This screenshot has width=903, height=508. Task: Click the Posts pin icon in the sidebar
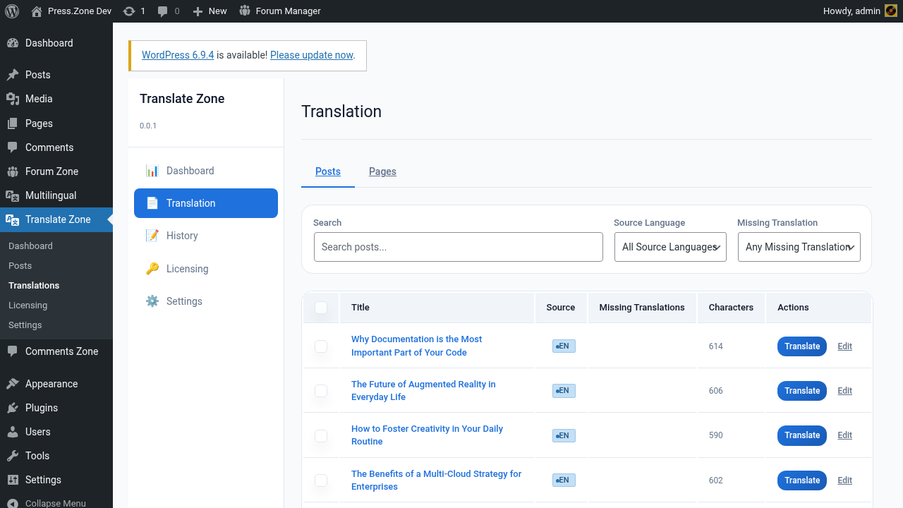tap(13, 75)
